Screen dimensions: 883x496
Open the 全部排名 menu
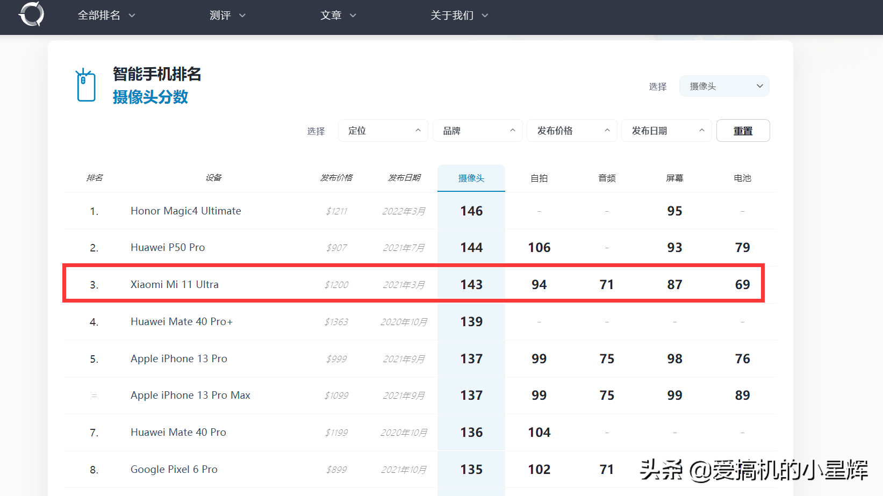(106, 16)
